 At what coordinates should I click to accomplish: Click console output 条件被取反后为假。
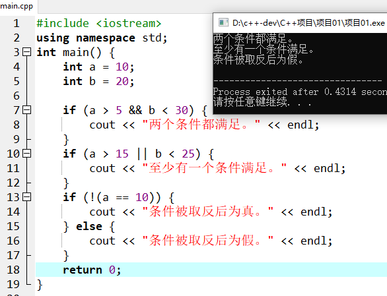click(x=258, y=59)
